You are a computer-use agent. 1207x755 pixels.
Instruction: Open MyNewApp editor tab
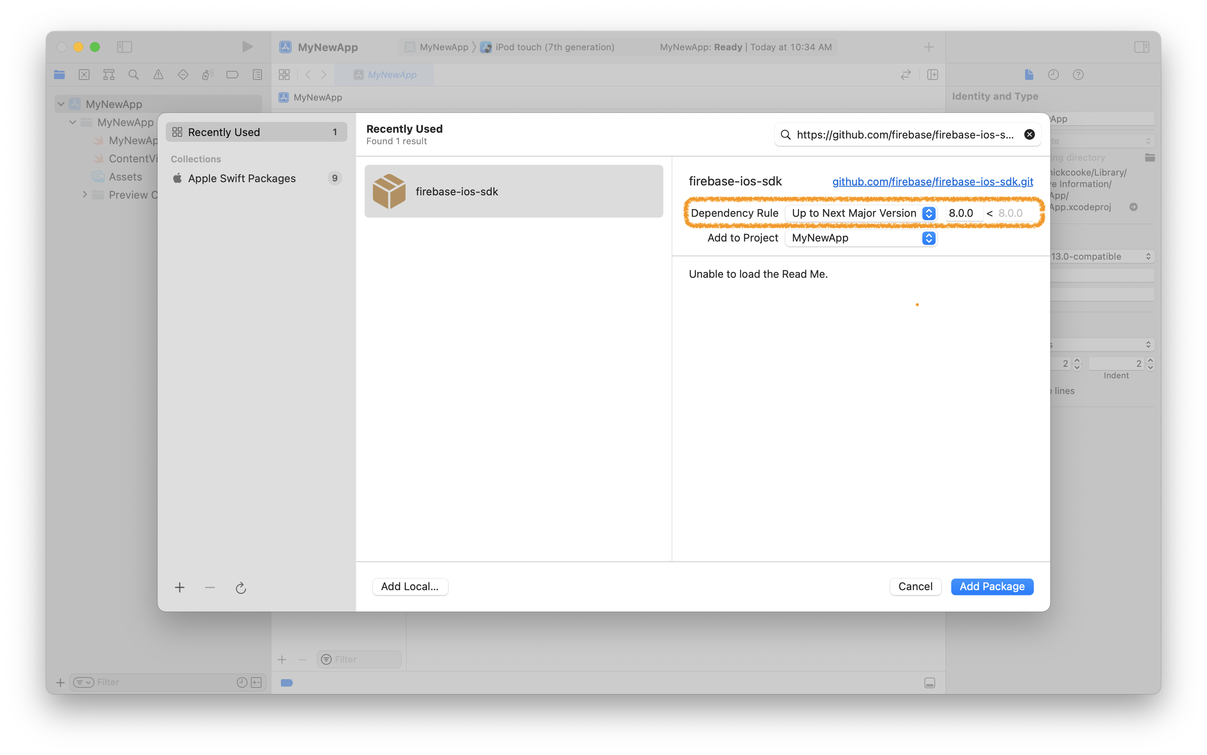pyautogui.click(x=385, y=75)
